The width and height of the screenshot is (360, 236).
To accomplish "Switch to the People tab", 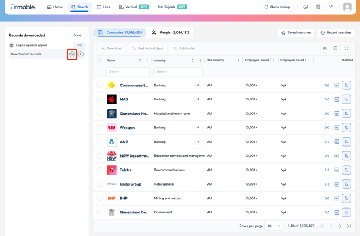I will click(x=170, y=32).
